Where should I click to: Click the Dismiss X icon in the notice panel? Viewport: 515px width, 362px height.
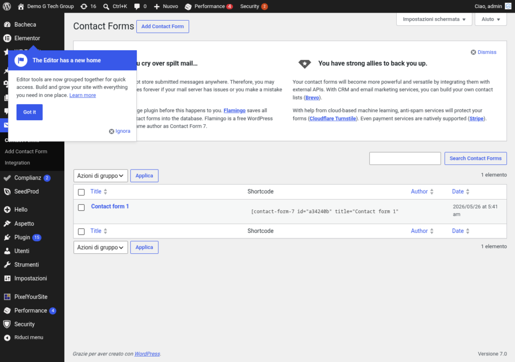tap(473, 52)
